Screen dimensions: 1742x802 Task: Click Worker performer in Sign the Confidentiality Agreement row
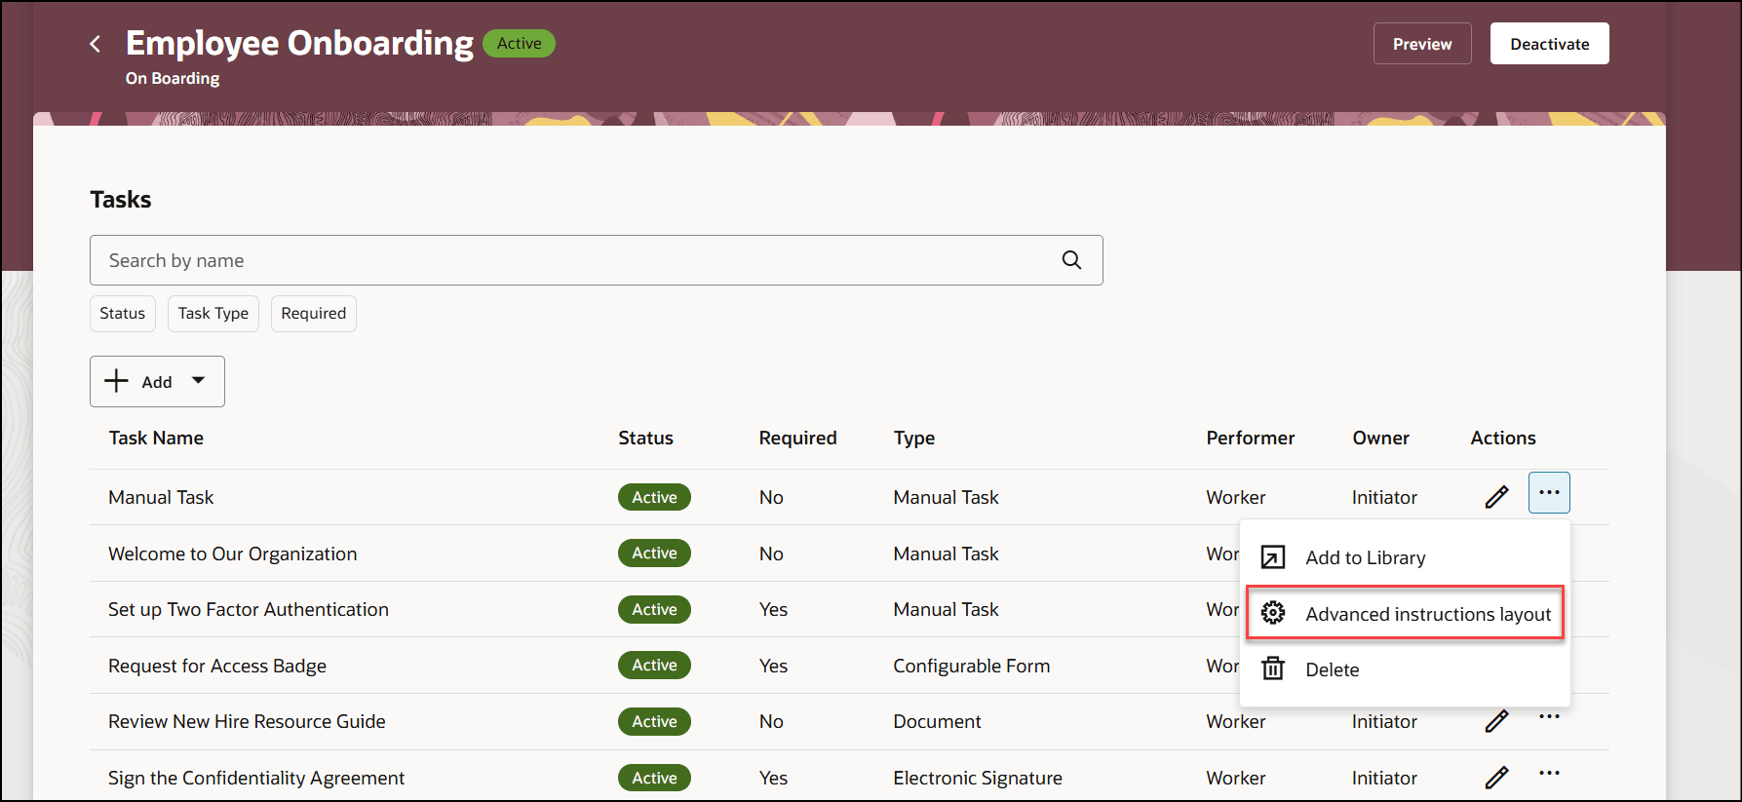pyautogui.click(x=1236, y=778)
